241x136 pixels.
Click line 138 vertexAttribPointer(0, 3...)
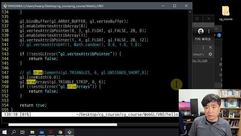pos(83,31)
